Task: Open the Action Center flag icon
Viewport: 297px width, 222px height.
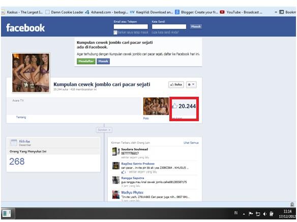Action: (251, 214)
